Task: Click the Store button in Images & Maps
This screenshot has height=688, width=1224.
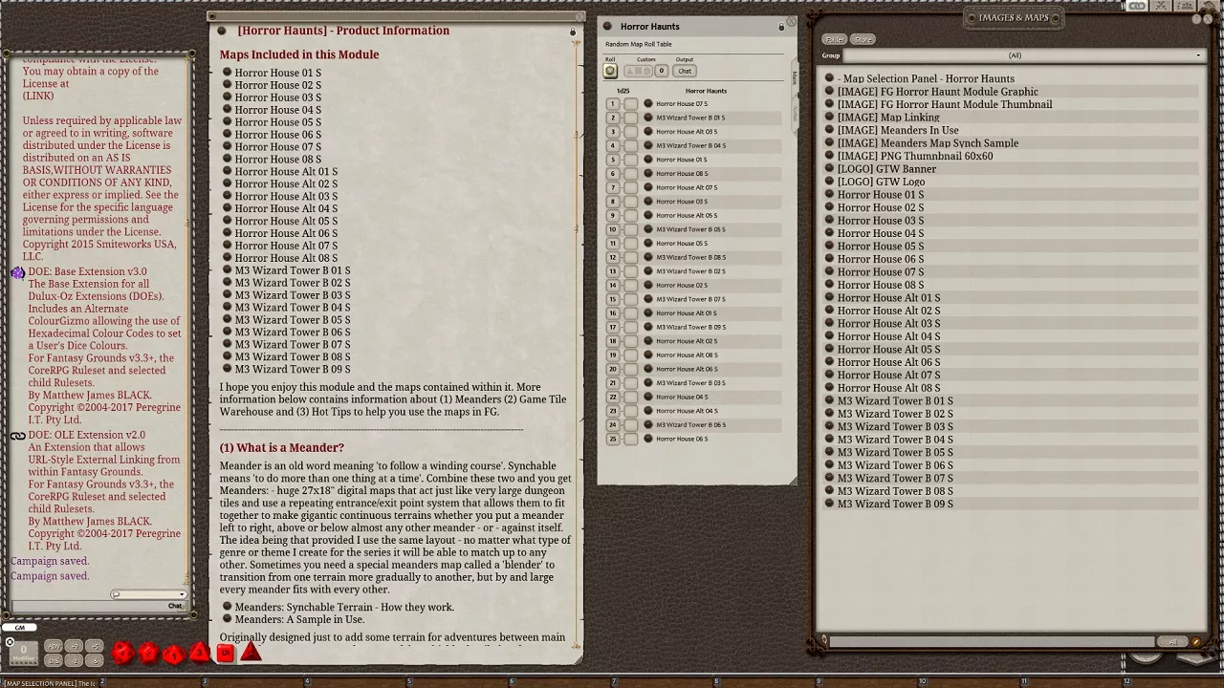Action: point(863,39)
